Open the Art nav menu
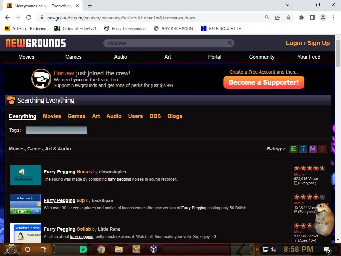 (168, 57)
